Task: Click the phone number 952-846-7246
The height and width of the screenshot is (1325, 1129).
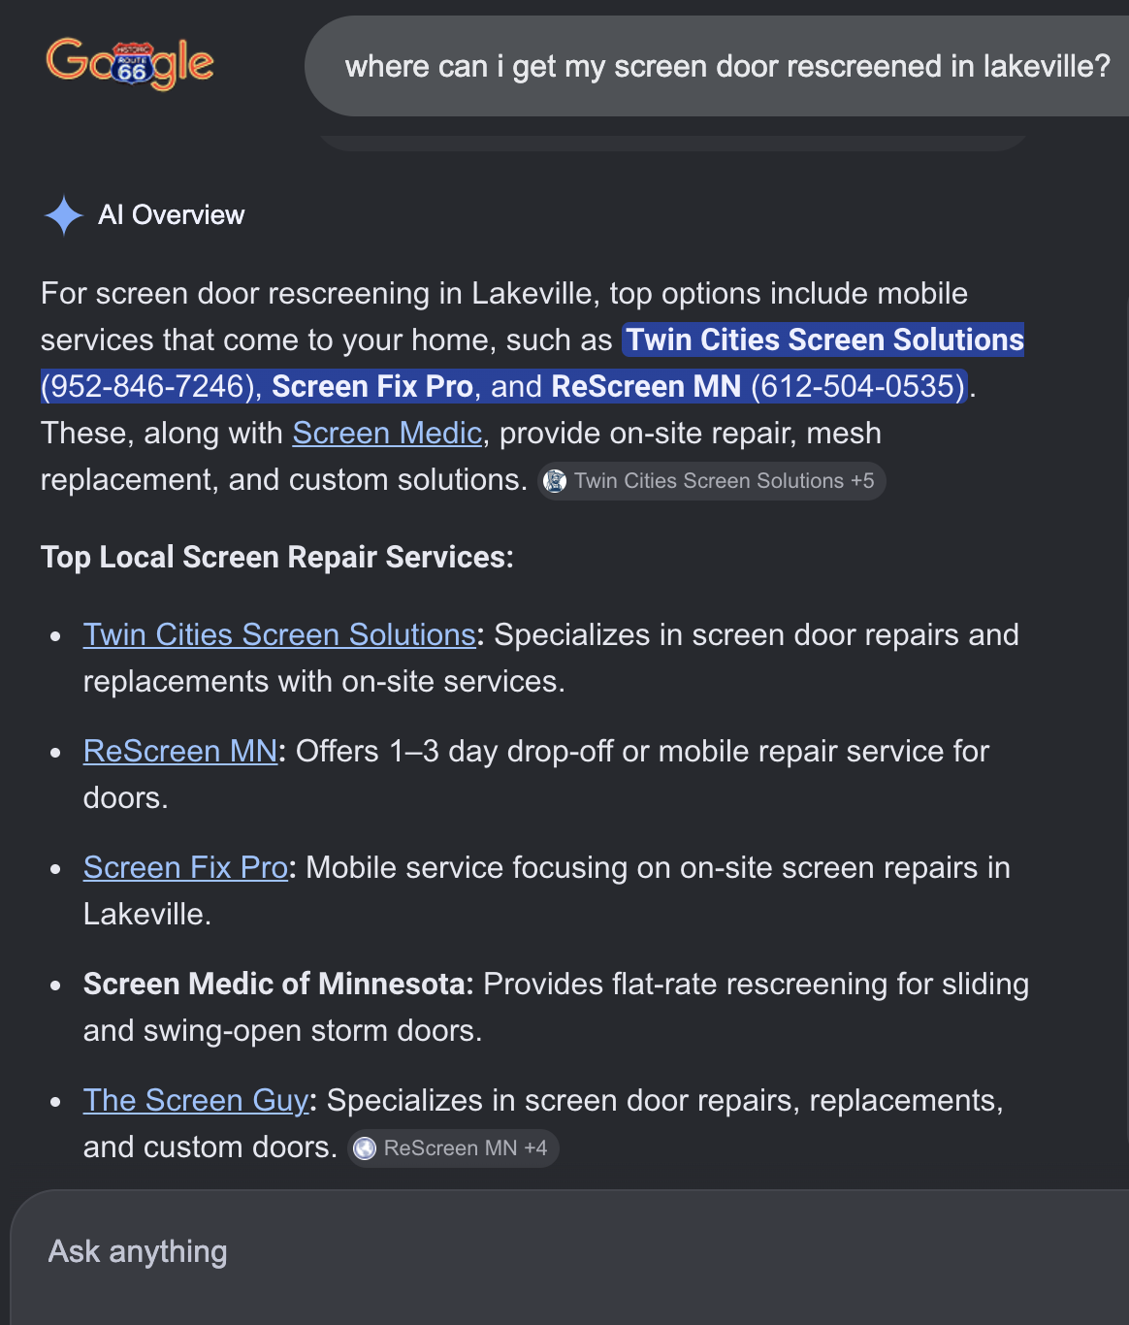Action: tap(147, 386)
